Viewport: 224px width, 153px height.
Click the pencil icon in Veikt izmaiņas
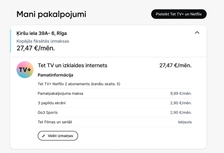44,136
